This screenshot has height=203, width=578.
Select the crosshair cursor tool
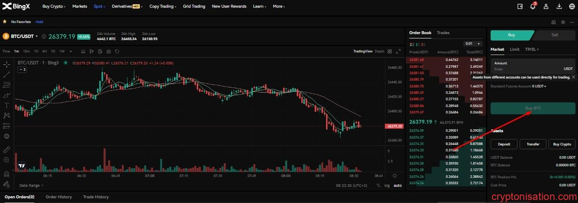(6, 65)
